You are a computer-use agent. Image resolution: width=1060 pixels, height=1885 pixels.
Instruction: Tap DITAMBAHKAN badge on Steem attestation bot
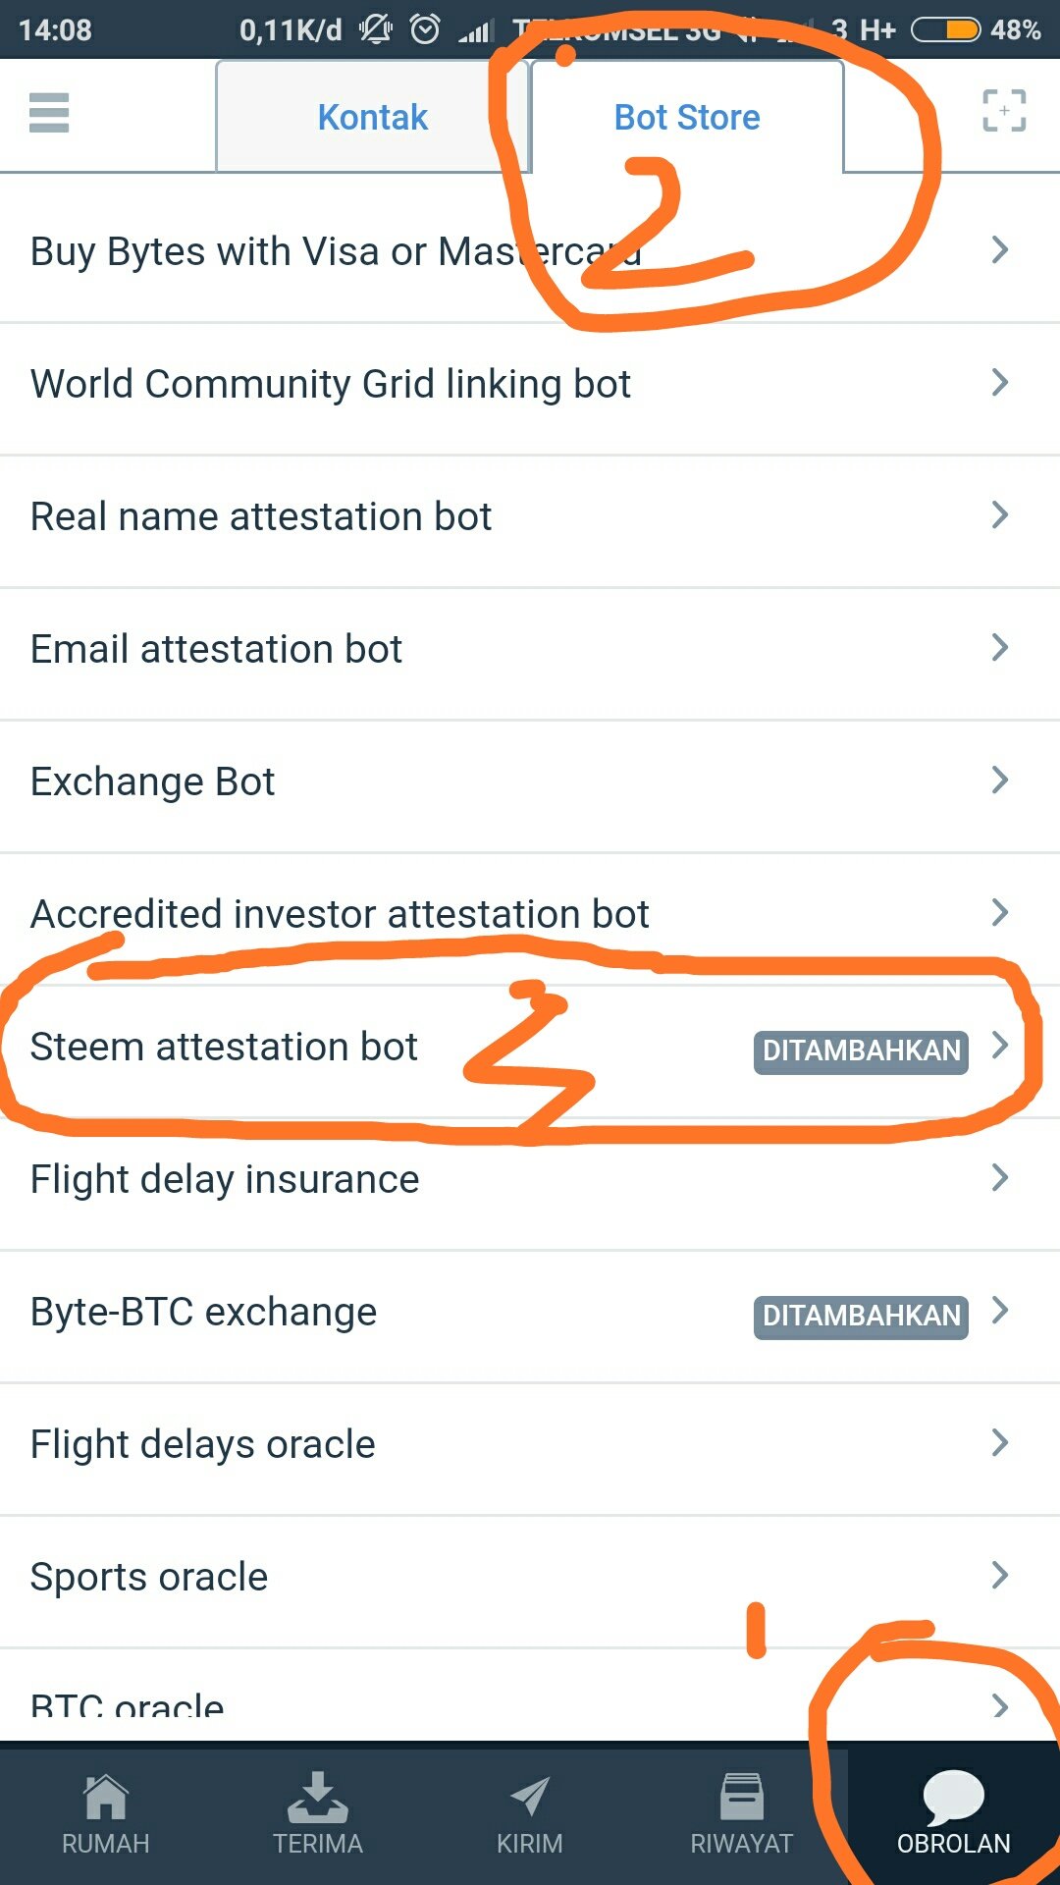coord(861,1051)
